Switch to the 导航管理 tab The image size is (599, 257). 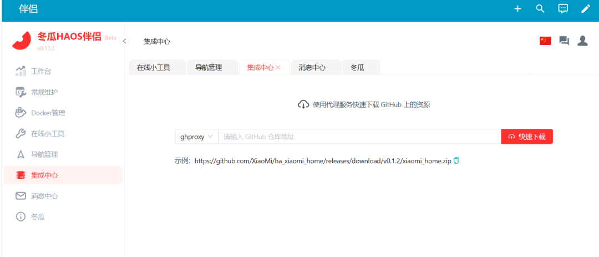(209, 68)
